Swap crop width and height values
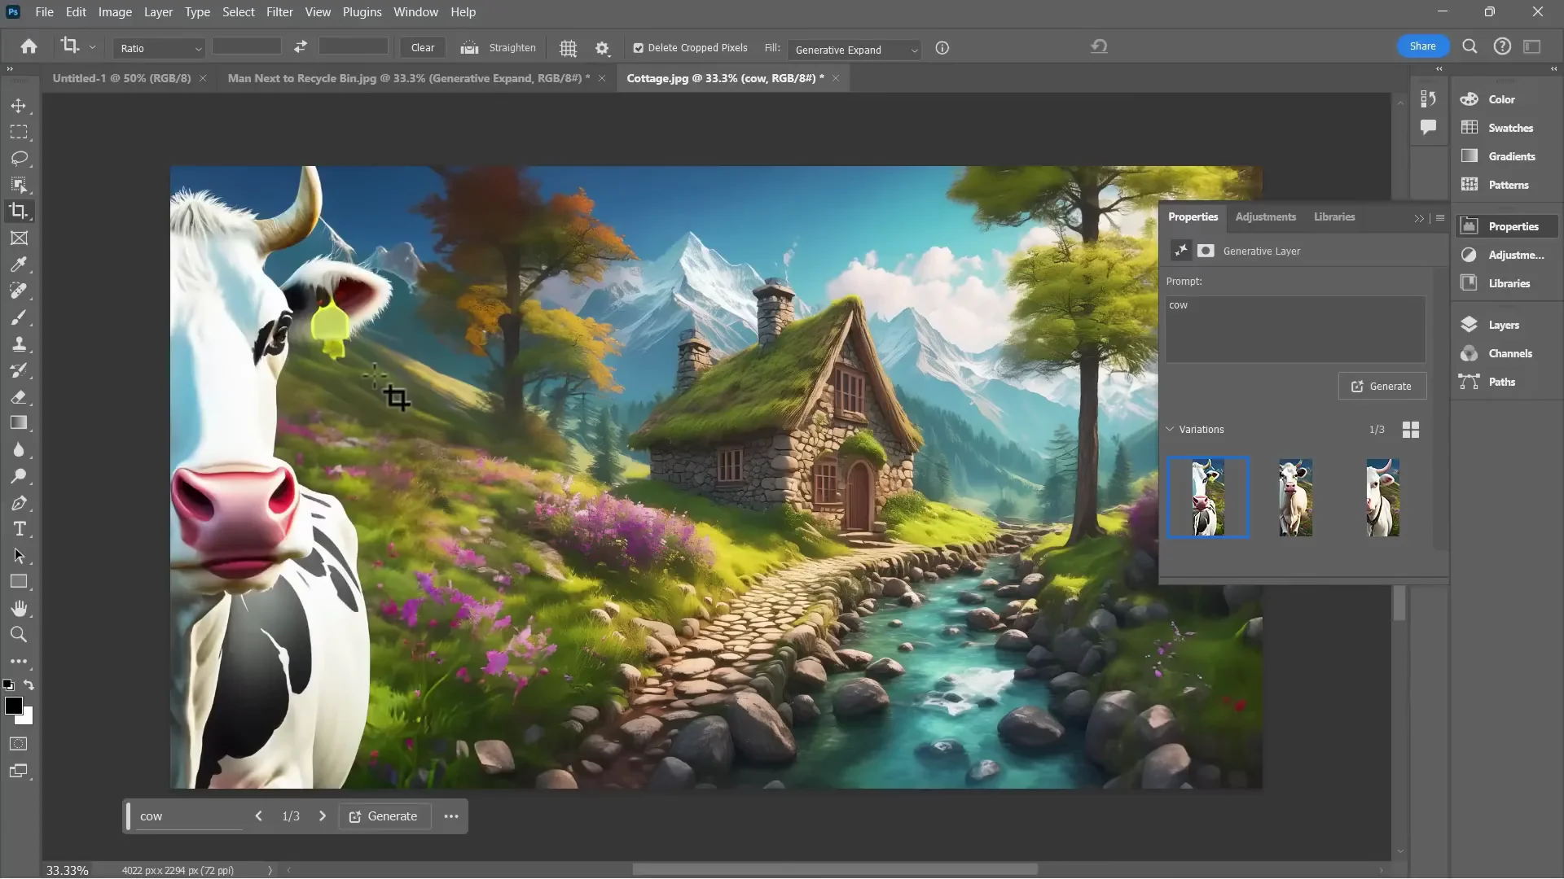Viewport: 1564px width, 879px height. (299, 47)
